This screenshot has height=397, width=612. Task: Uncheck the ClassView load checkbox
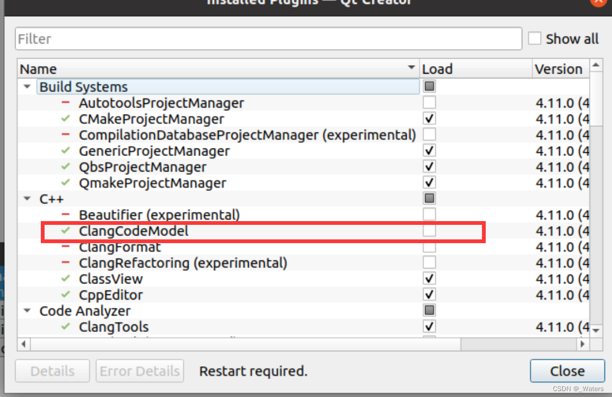click(x=429, y=279)
